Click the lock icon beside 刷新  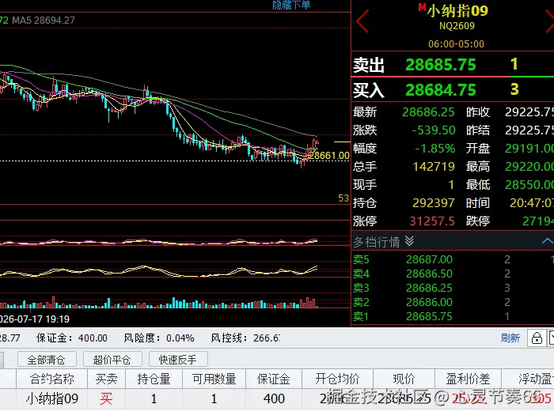(x=537, y=338)
